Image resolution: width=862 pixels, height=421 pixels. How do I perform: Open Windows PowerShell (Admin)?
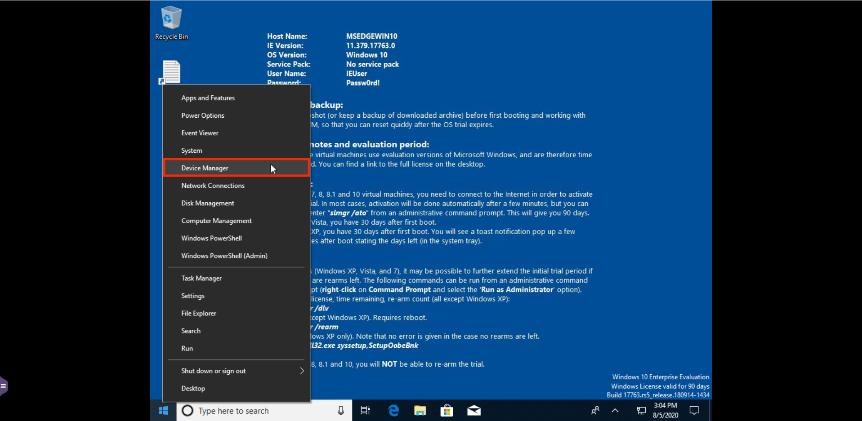pos(224,256)
